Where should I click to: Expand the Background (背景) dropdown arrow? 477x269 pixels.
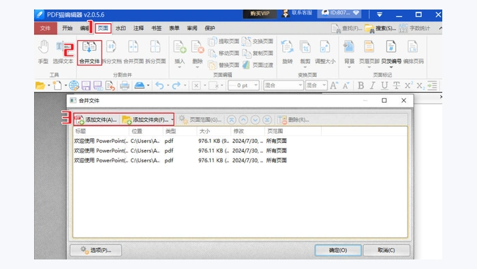click(349, 67)
